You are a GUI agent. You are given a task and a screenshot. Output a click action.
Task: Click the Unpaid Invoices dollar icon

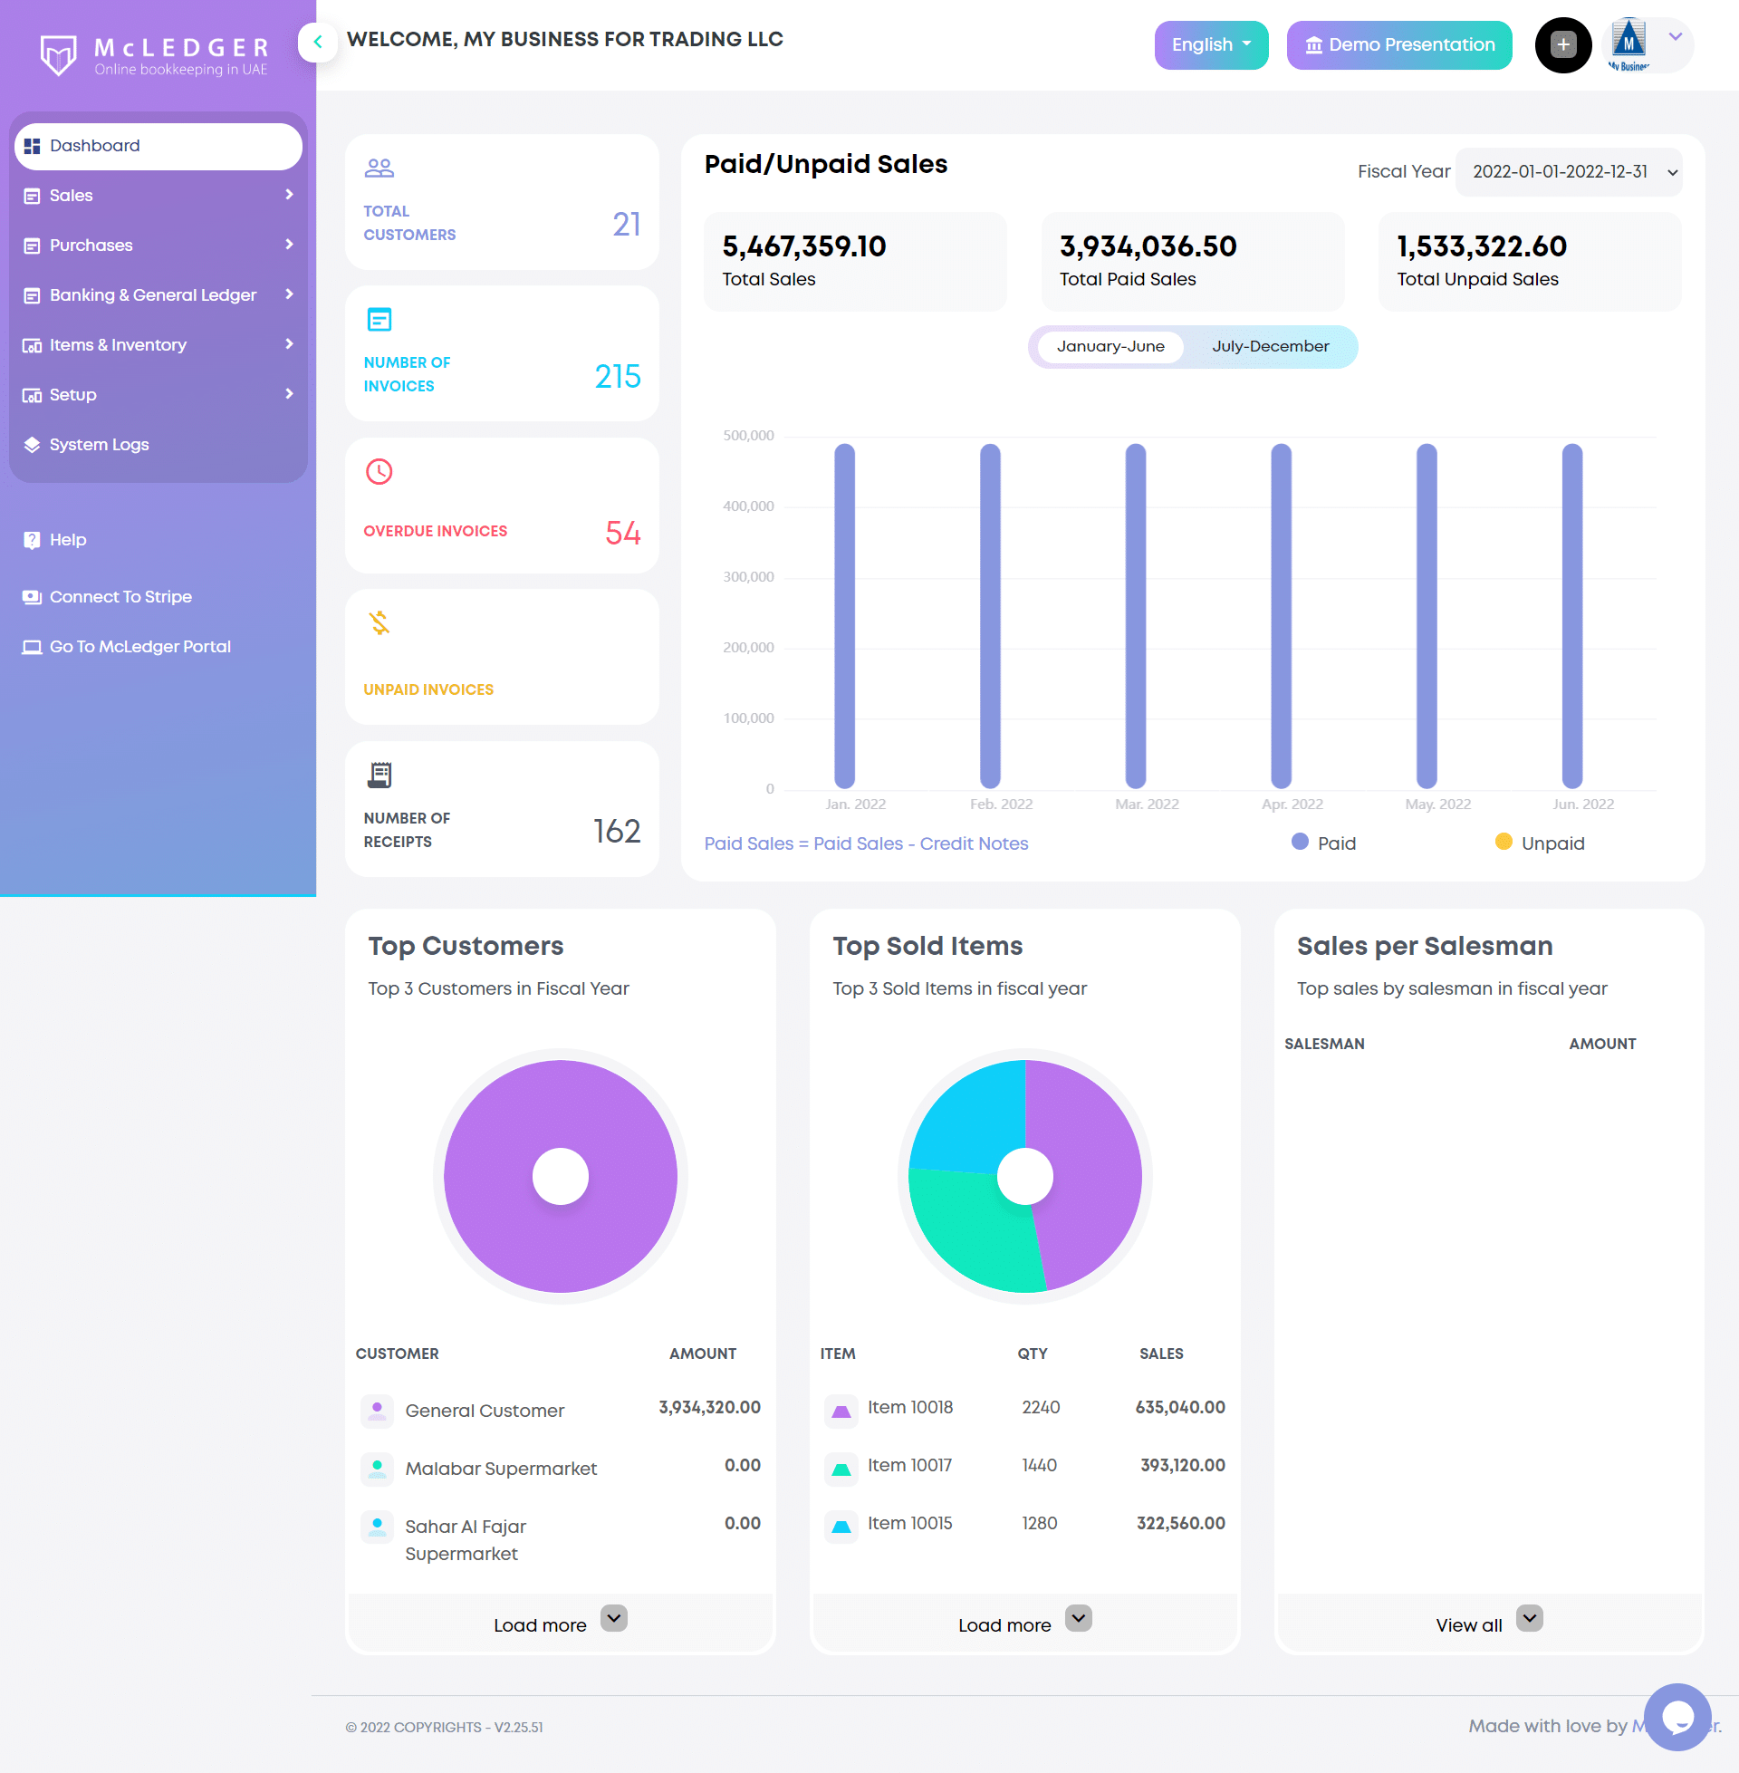(x=379, y=623)
